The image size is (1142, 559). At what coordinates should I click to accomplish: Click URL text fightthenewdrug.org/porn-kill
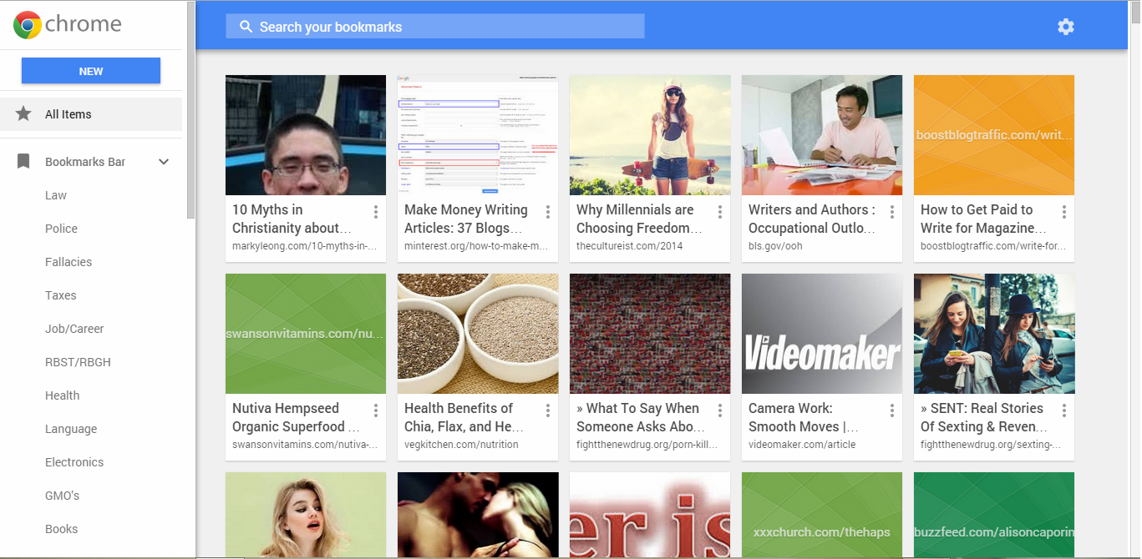point(647,445)
